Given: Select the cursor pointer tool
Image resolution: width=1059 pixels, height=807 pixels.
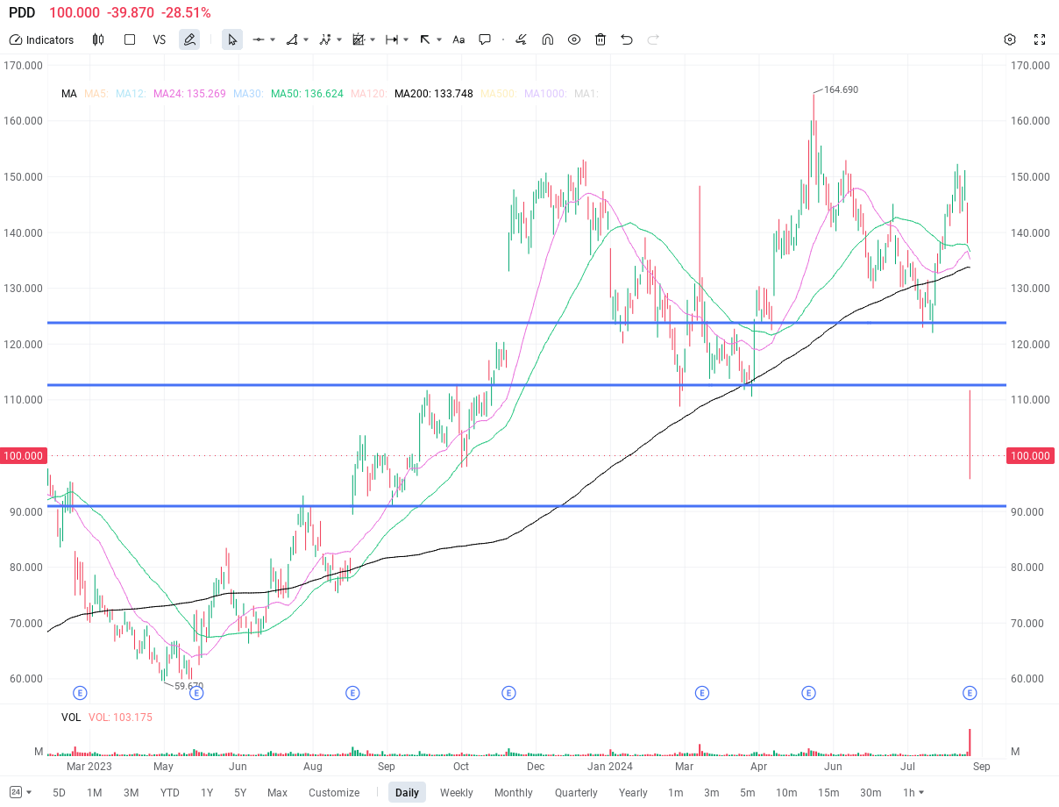Looking at the screenshot, I should tap(232, 39).
